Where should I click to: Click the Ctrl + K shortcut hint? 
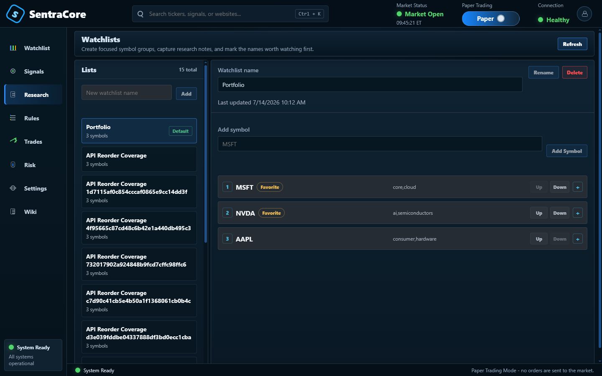pyautogui.click(x=309, y=14)
